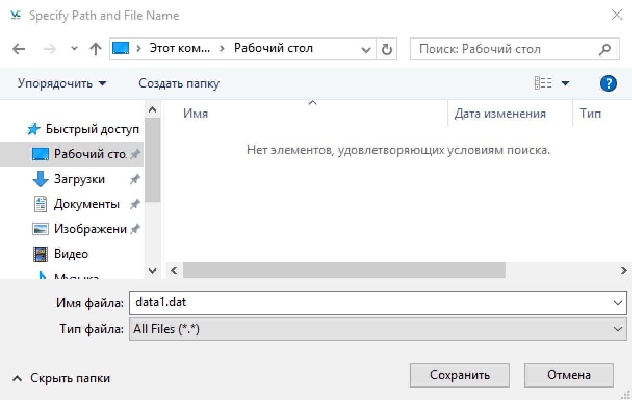
Task: Open the Тип файла combo box
Action: click(x=378, y=329)
